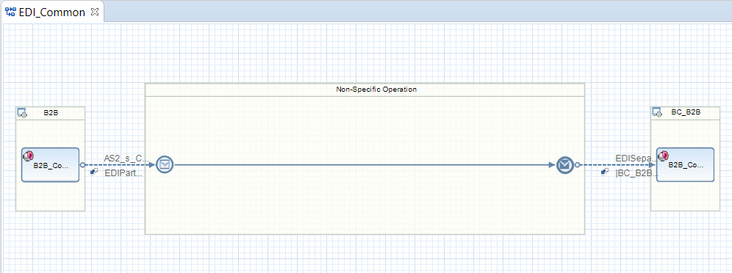Select the EDISepa... receiver channel label
Screen dimensions: 732x273
[636, 159]
